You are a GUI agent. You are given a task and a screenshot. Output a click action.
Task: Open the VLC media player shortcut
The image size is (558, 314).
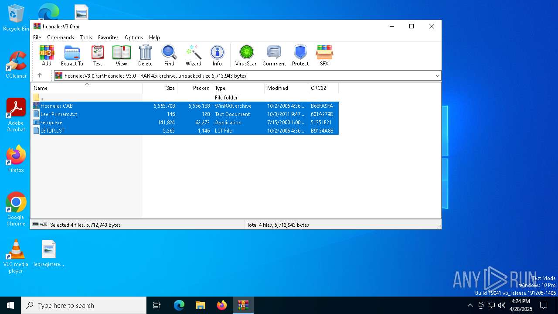point(16,256)
